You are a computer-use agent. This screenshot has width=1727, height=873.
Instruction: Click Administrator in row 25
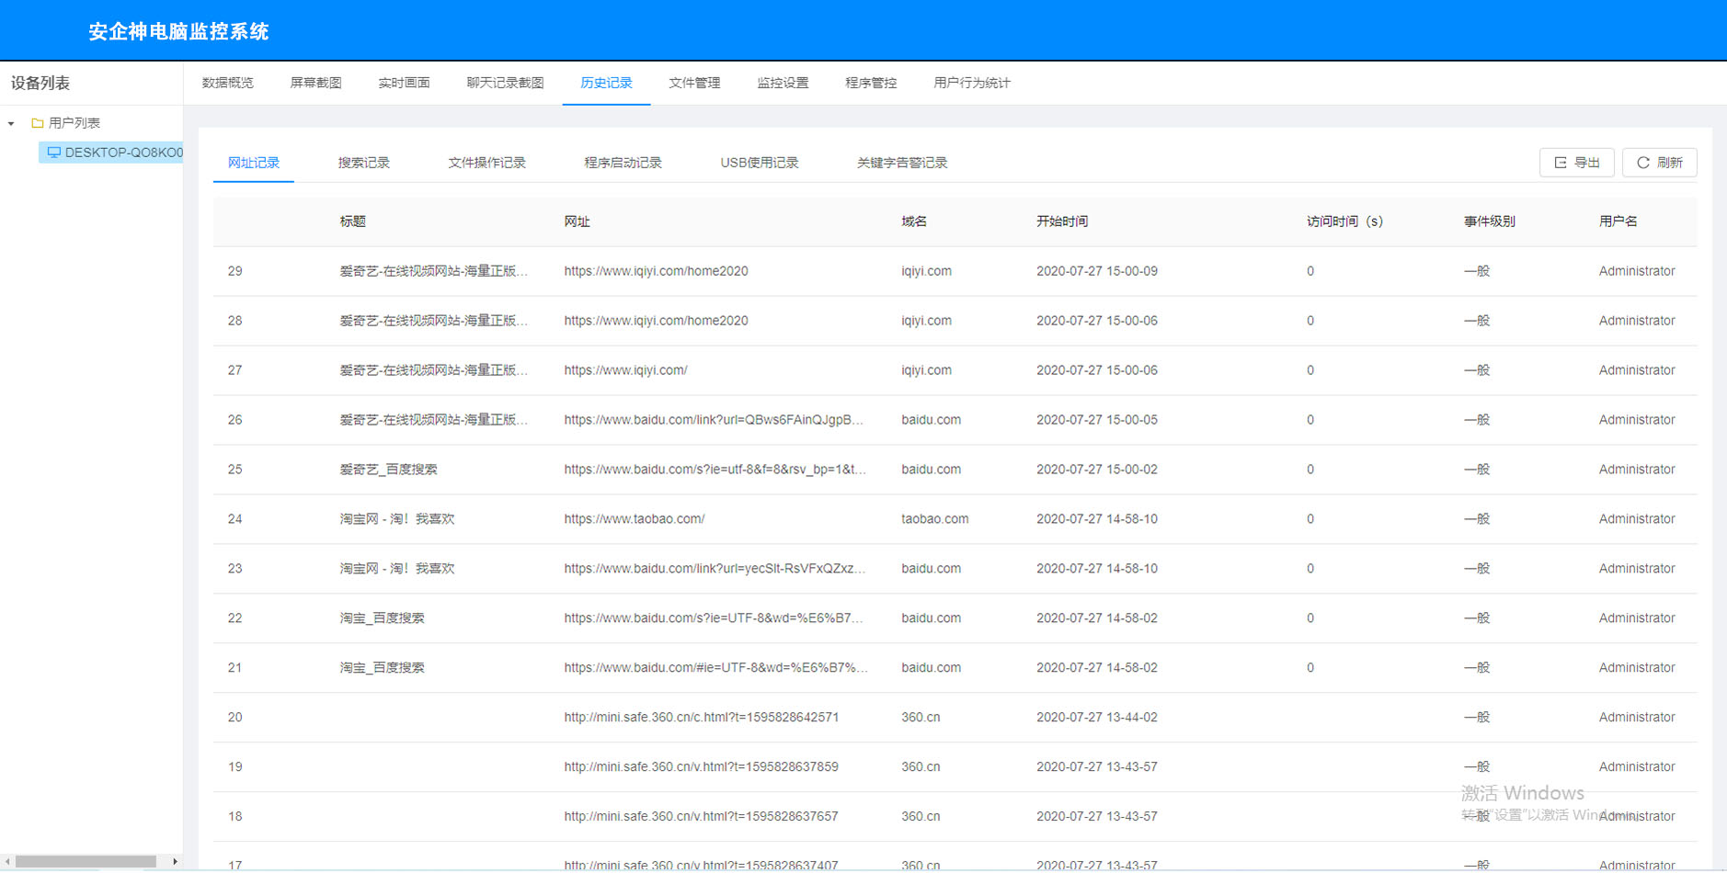point(1637,470)
